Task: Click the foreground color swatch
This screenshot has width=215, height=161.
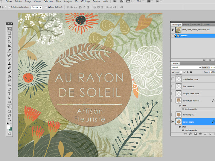Action: click(x=8, y=127)
